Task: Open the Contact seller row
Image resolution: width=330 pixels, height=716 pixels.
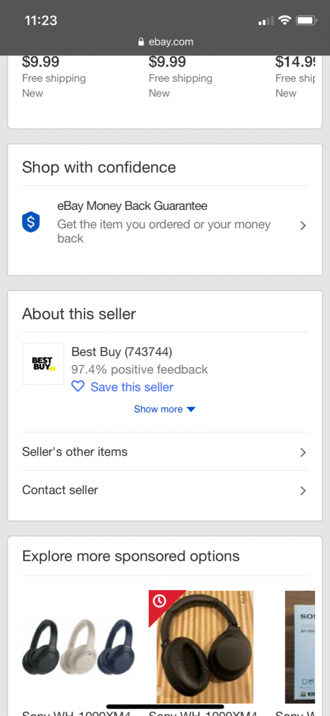Action: coord(164,490)
